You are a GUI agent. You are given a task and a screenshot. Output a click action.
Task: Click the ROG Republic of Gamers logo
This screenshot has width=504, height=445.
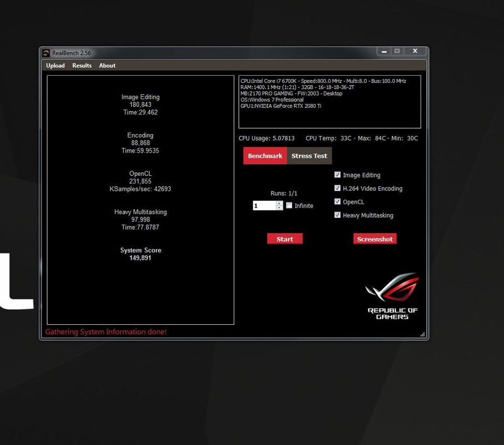click(x=393, y=296)
